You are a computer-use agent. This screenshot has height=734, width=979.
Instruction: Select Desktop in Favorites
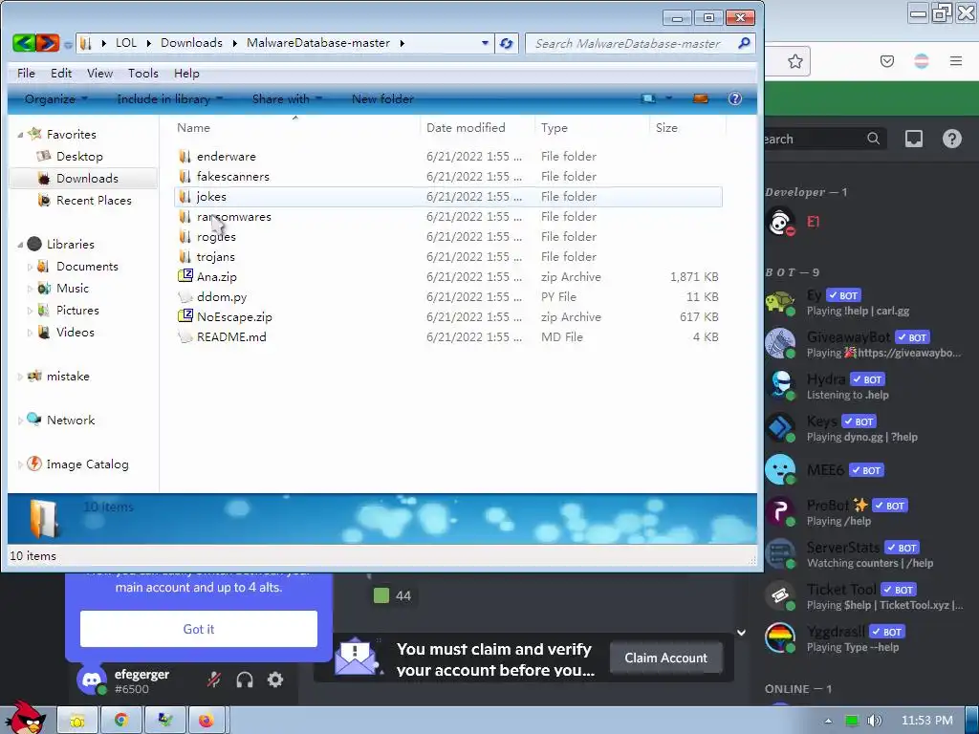coord(79,157)
